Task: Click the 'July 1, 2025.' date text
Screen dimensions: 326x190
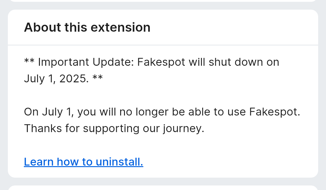Action: tap(56, 79)
